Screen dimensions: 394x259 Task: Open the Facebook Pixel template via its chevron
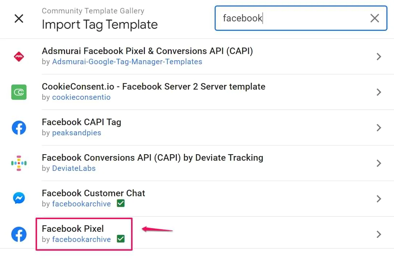pyautogui.click(x=379, y=234)
